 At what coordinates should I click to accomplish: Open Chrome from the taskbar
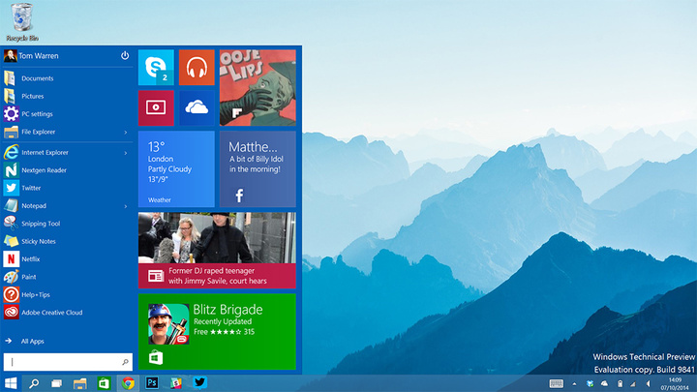(x=127, y=383)
